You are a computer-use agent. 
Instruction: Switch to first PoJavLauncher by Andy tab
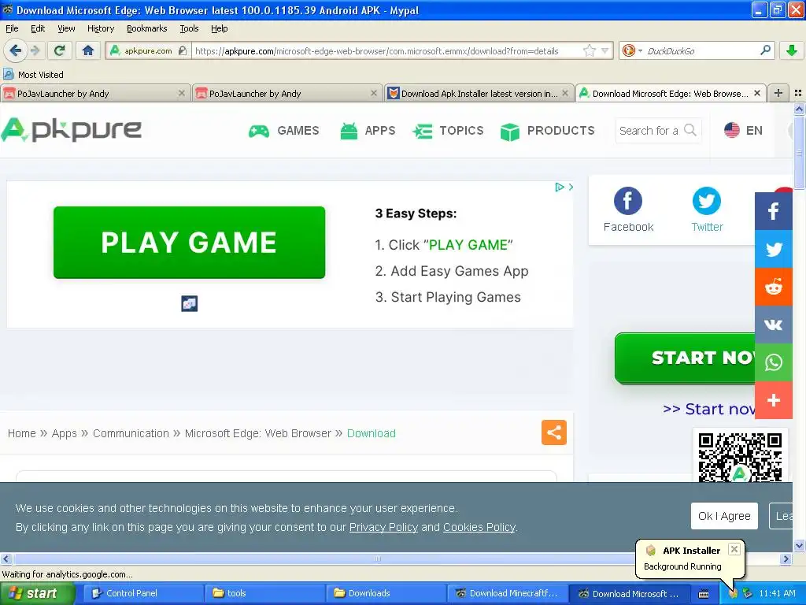(x=95, y=94)
